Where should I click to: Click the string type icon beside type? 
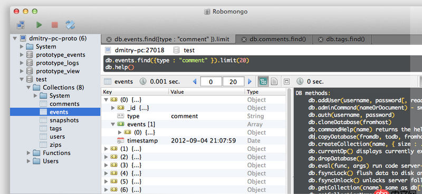(x=121, y=116)
